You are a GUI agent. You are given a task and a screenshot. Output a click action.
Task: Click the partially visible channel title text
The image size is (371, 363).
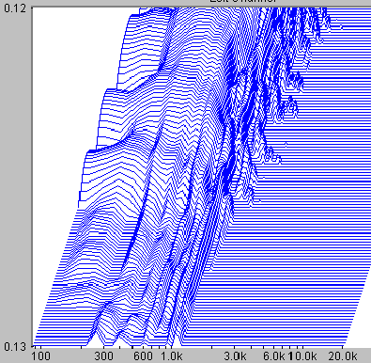(243, 1)
